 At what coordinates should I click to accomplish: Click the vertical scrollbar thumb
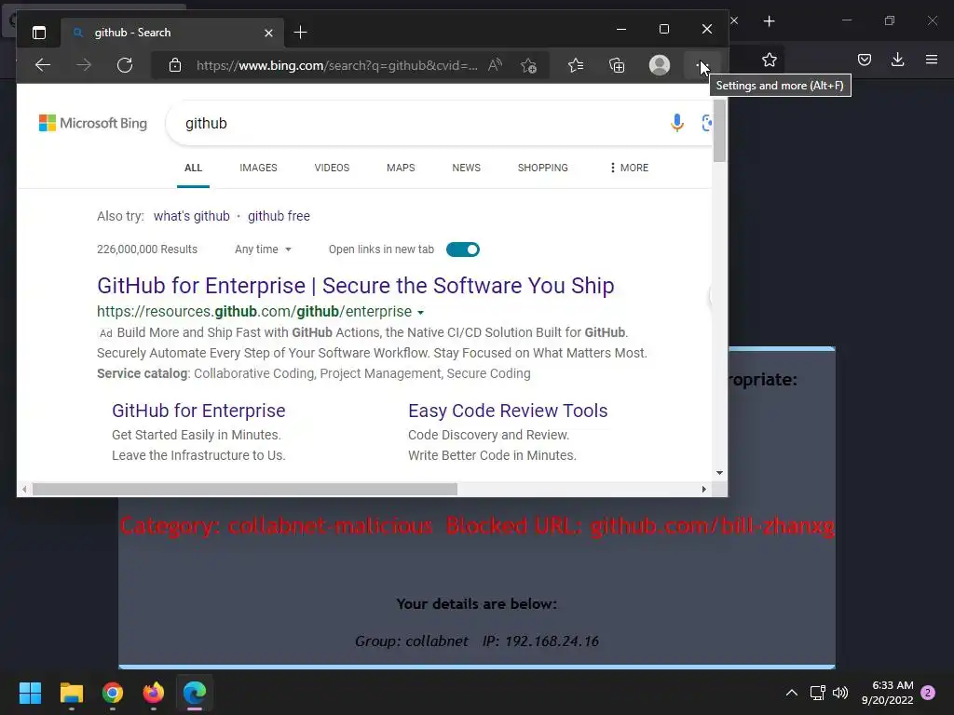pos(720,130)
